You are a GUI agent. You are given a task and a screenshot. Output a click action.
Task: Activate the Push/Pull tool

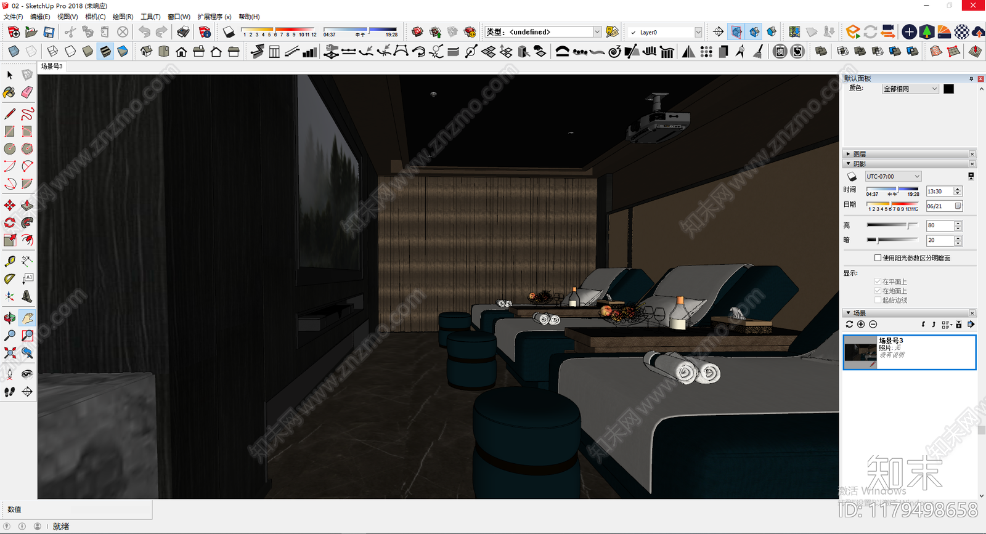(27, 205)
